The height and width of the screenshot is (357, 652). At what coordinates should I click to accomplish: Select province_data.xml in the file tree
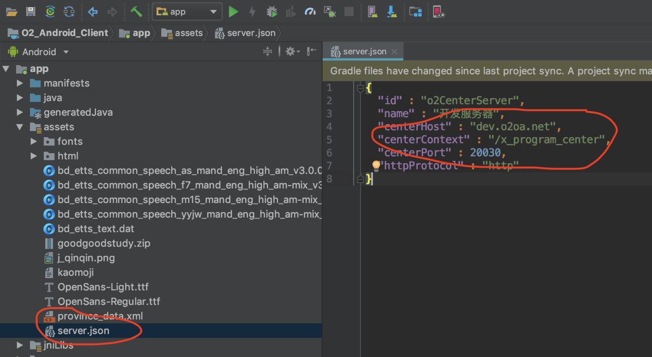(x=100, y=316)
